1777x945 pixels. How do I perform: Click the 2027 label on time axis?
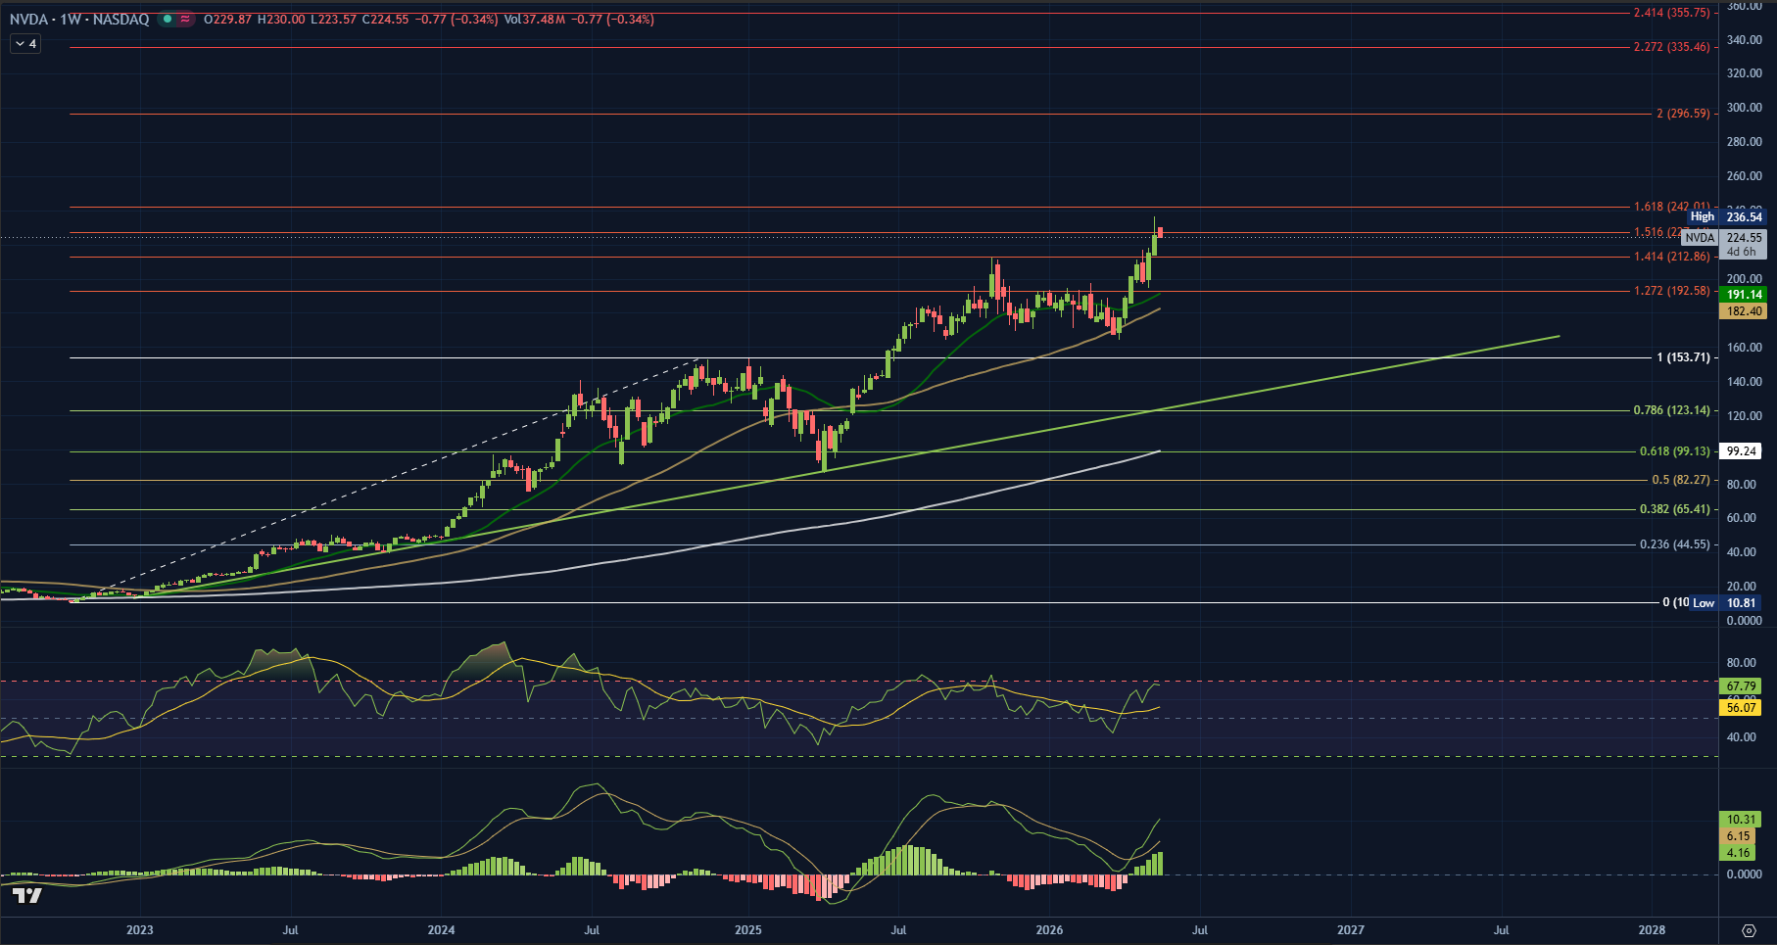pyautogui.click(x=1351, y=929)
